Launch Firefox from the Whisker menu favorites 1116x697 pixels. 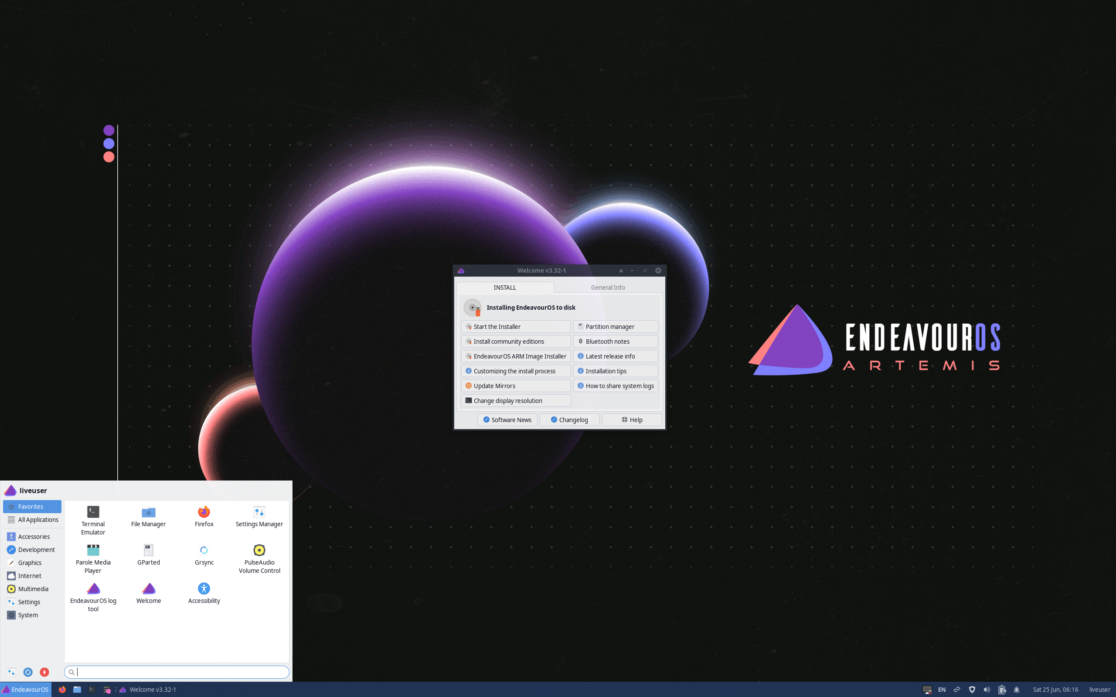(x=204, y=517)
